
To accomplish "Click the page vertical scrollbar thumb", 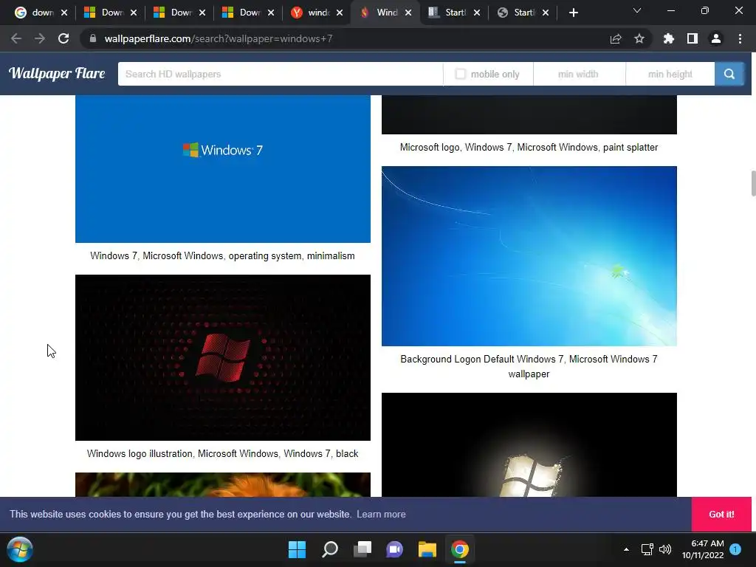I will pyautogui.click(x=753, y=183).
